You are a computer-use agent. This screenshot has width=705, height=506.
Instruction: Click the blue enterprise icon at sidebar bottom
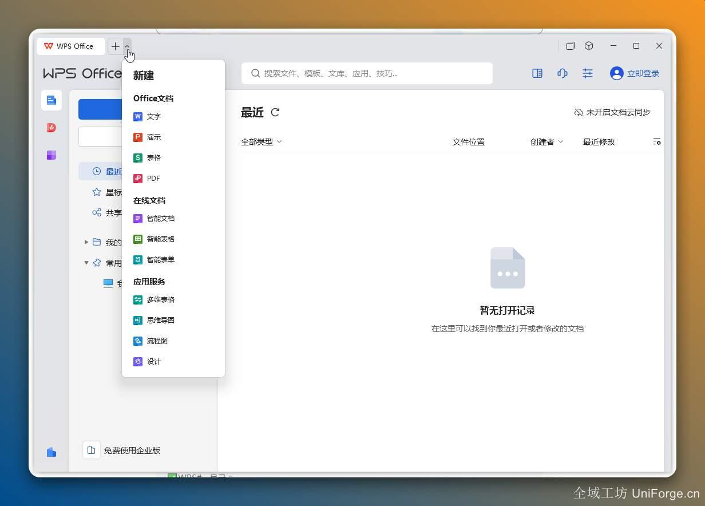(52, 452)
